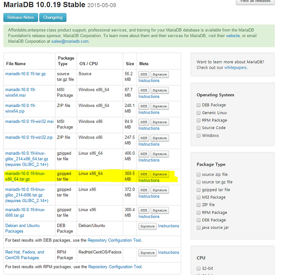Show Signature for 406.0 MB Linux package
Image resolution: width=284 pixels, height=275 pixels.
[x=160, y=154]
